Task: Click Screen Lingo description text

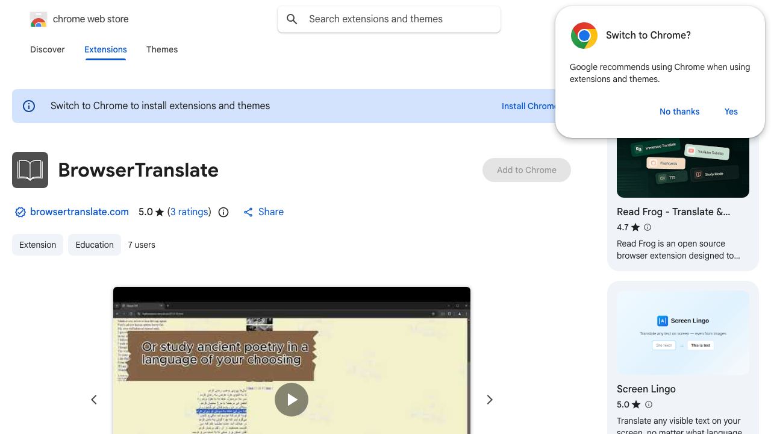Action: point(679,426)
